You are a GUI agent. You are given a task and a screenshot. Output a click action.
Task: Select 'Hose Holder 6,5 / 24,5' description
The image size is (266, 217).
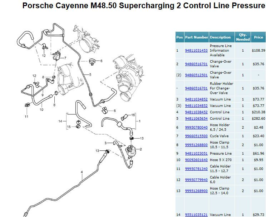pyautogui.click(x=220, y=127)
